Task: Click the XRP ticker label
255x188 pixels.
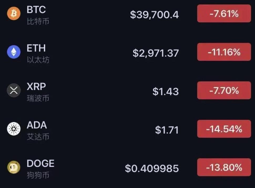Action: [x=36, y=87]
